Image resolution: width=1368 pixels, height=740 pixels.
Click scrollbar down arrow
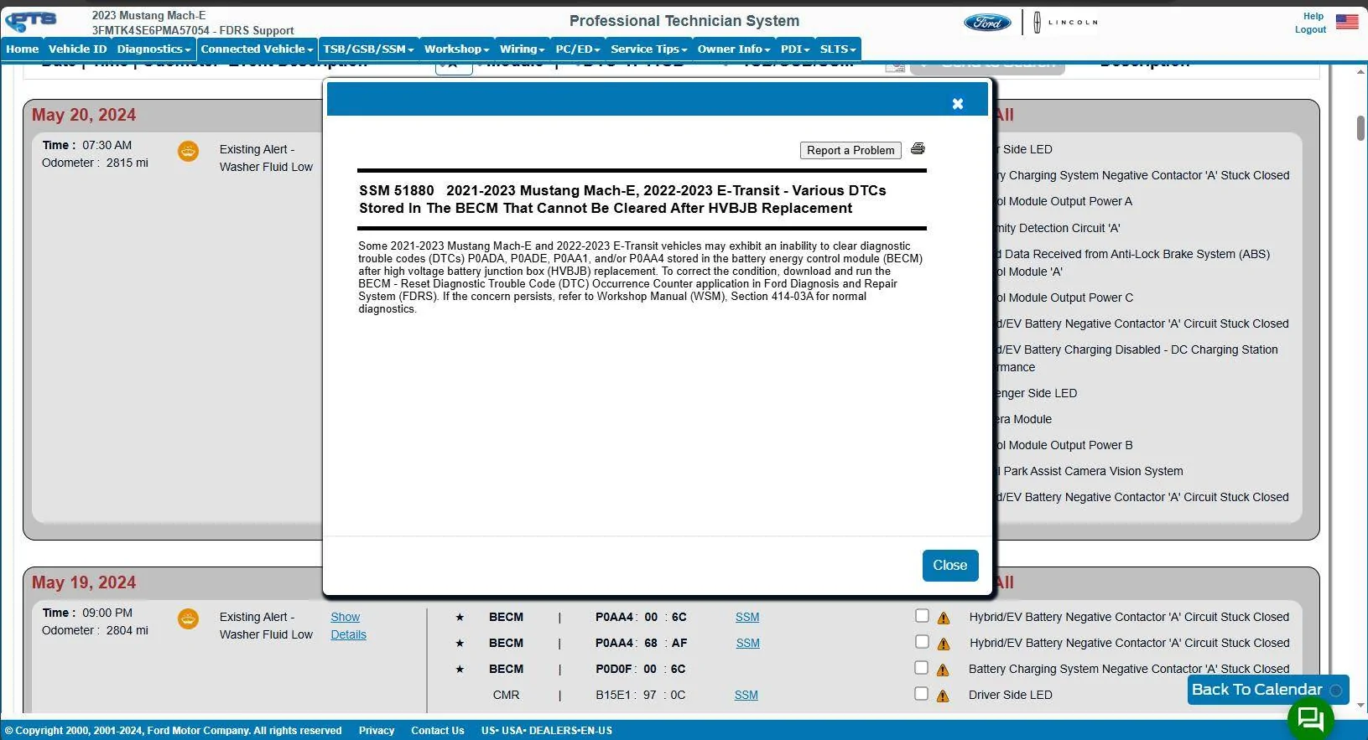[1361, 706]
